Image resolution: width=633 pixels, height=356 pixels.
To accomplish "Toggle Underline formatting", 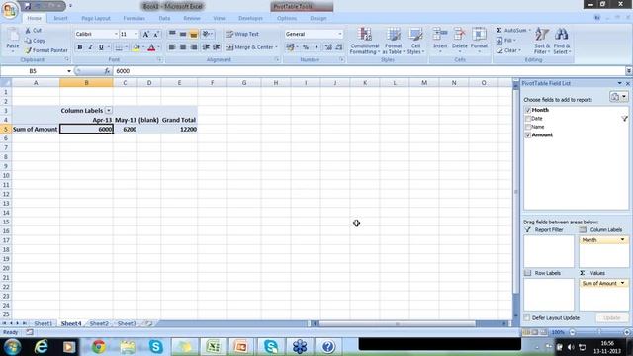I will 101,47.
